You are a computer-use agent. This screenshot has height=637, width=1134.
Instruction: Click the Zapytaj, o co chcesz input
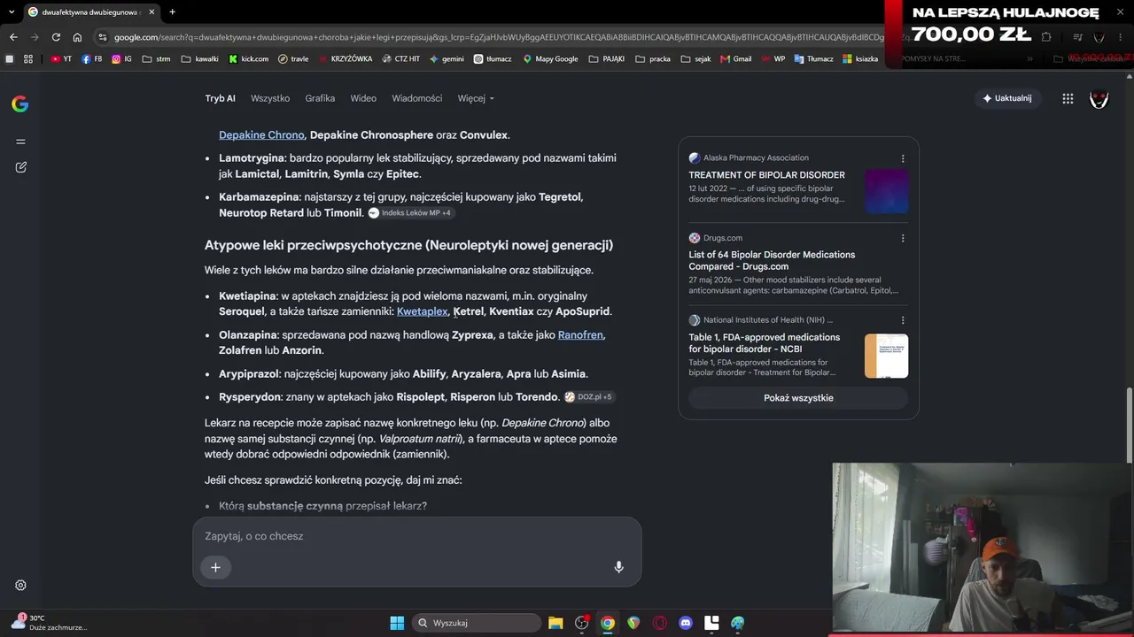(416, 536)
